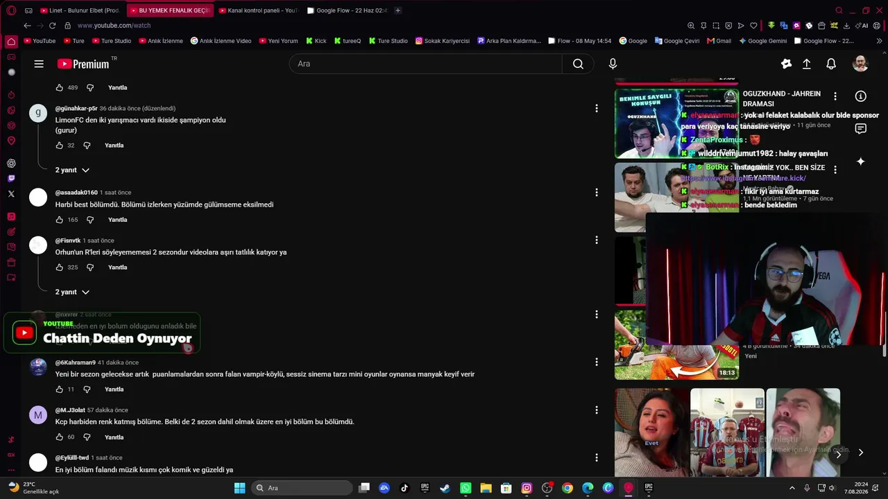Like the comment by @günahkar-p5r
The width and height of the screenshot is (888, 499).
point(60,146)
